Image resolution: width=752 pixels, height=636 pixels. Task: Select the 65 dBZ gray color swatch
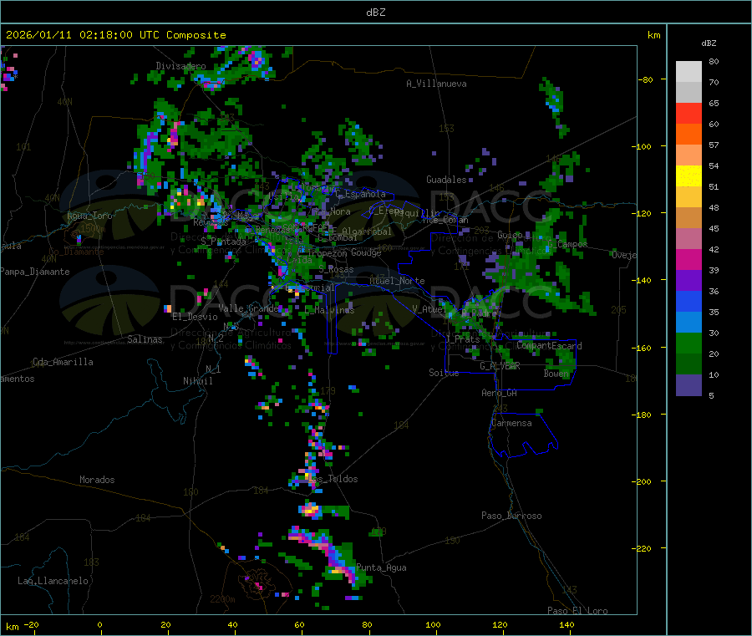(x=688, y=93)
